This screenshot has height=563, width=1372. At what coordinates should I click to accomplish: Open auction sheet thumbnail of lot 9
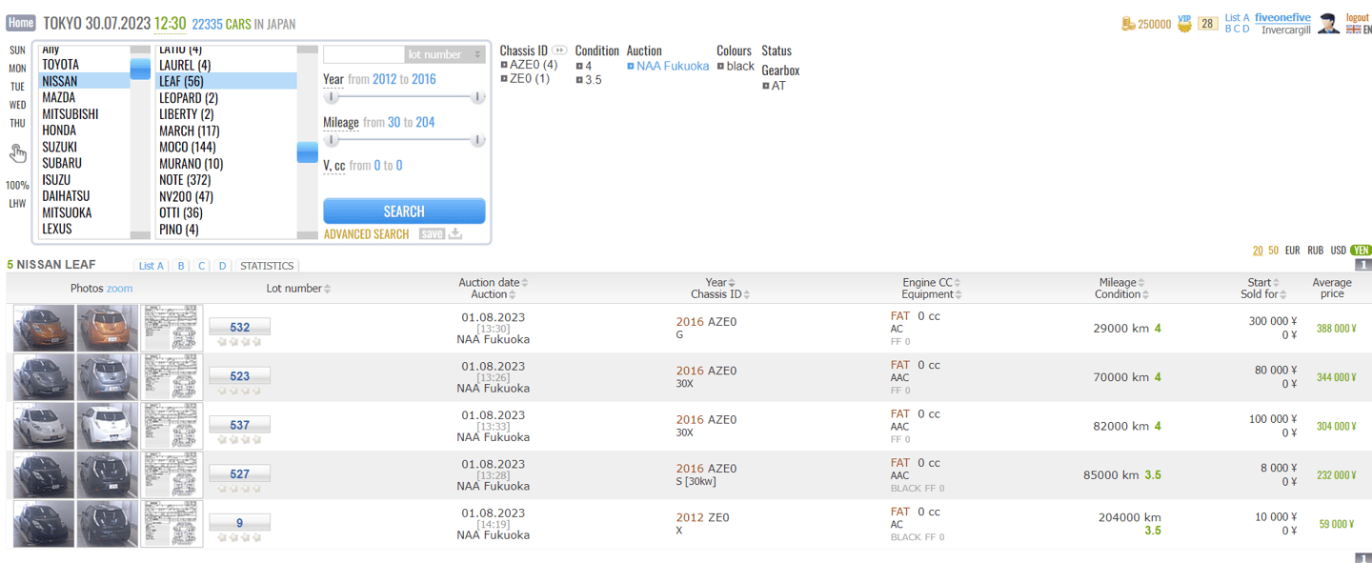(172, 524)
